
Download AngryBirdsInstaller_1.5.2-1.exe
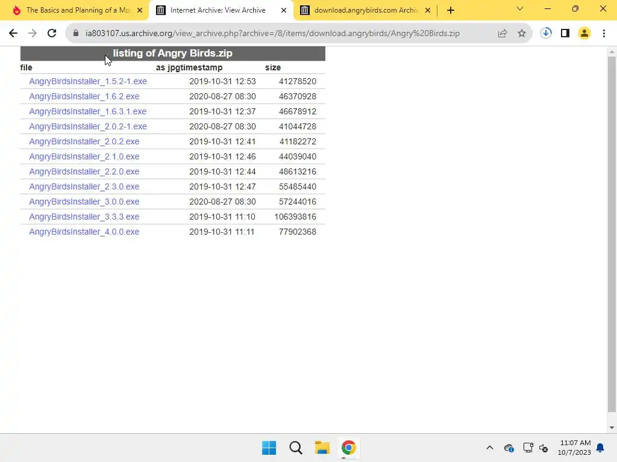(x=88, y=81)
